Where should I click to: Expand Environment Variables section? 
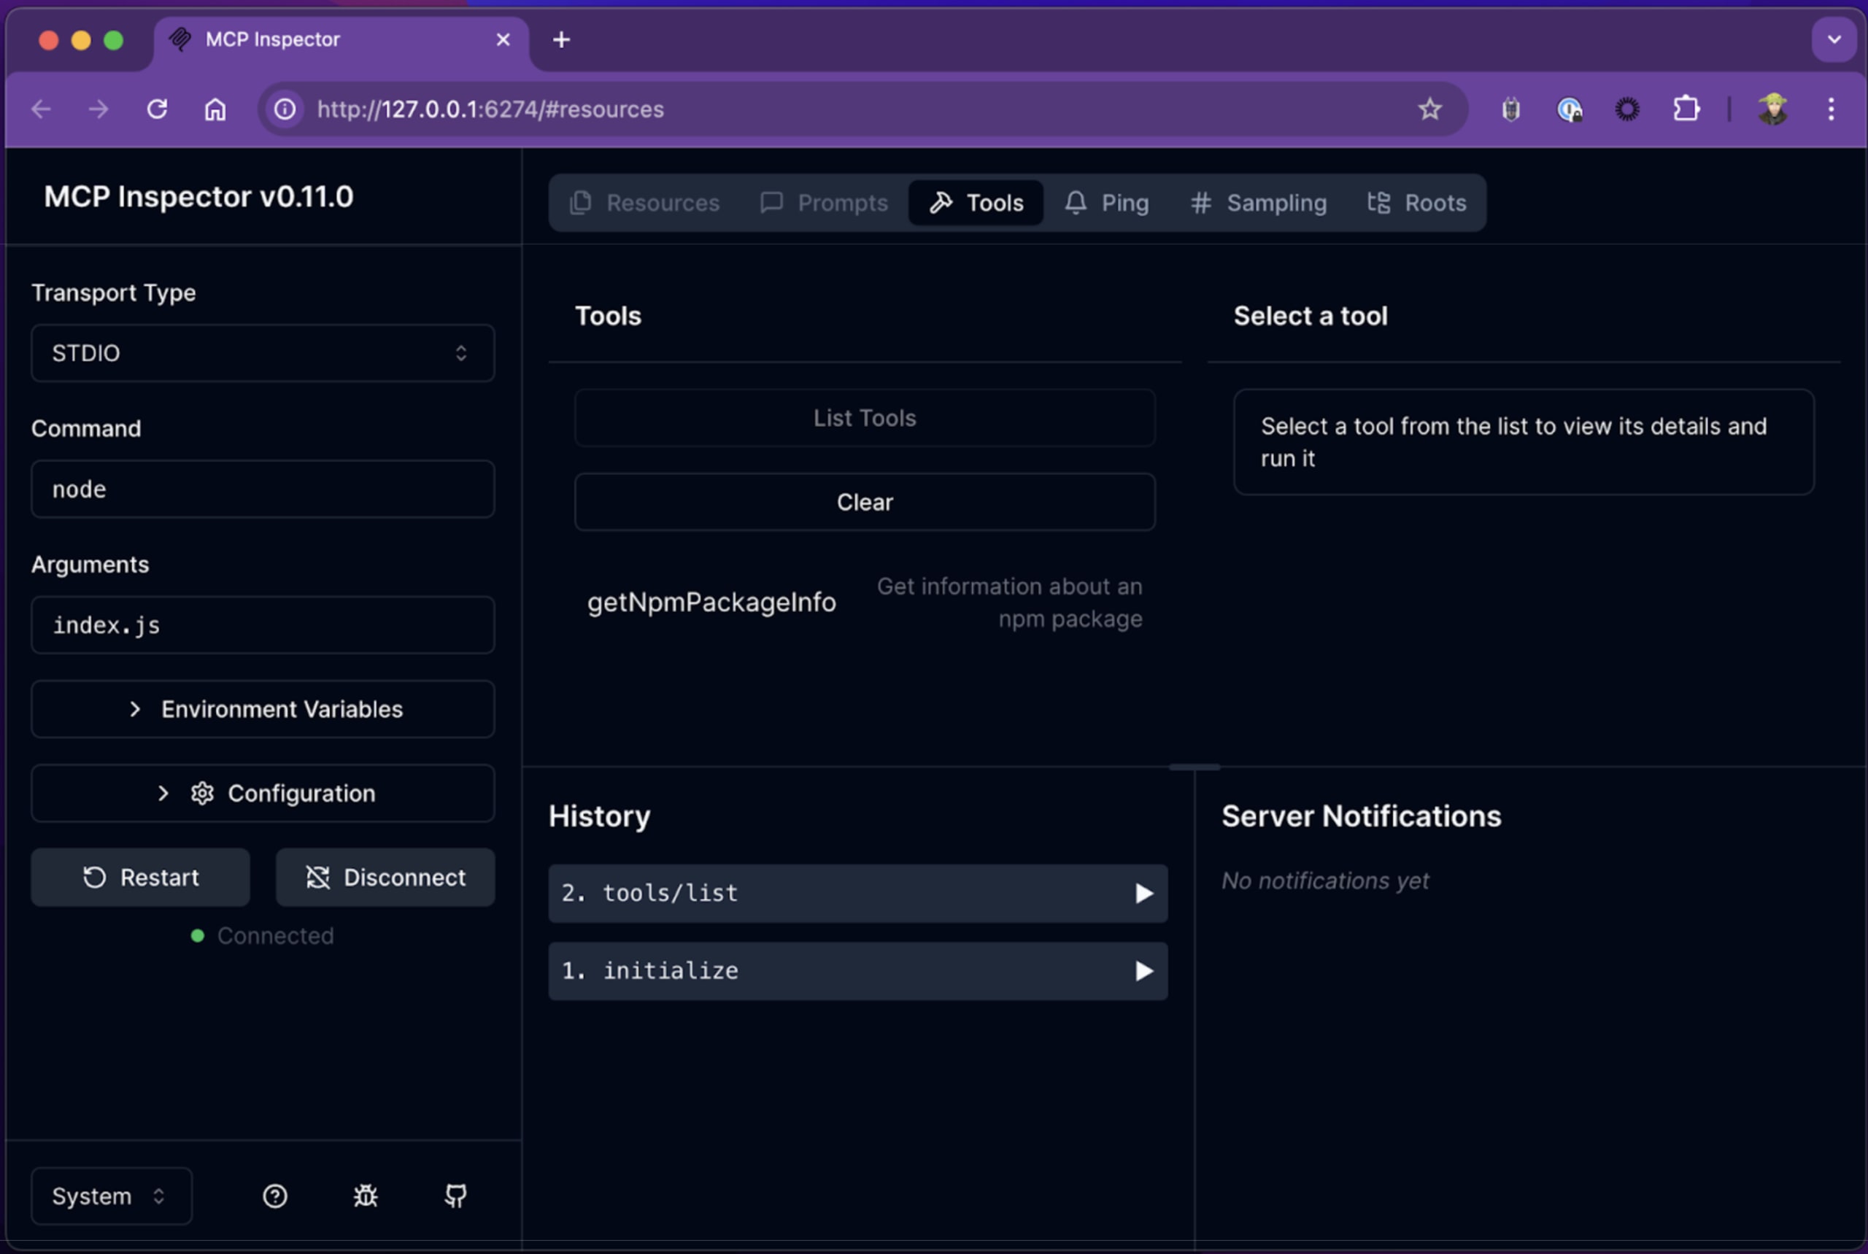[x=263, y=709]
